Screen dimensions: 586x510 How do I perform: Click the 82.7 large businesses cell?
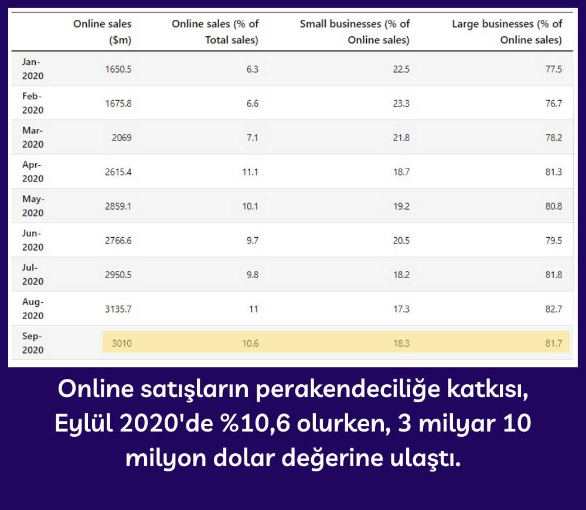pyautogui.click(x=554, y=309)
